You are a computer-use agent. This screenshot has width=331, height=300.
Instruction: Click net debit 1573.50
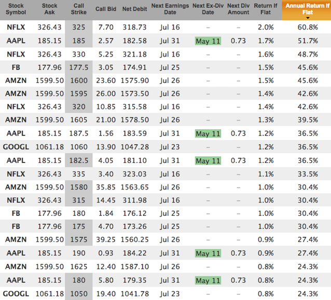(135, 93)
